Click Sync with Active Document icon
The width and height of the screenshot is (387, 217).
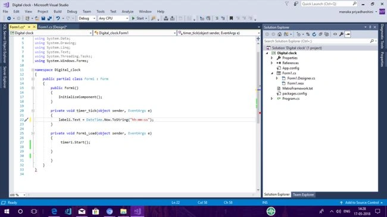point(308,34)
